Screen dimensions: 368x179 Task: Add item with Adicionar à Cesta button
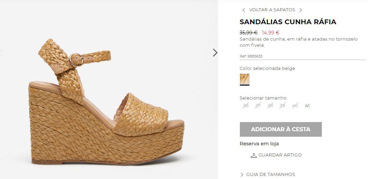coord(281,129)
